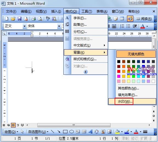Screen dimensions: 158x142
Task: Click the numbered list icon
Action: 122,26
